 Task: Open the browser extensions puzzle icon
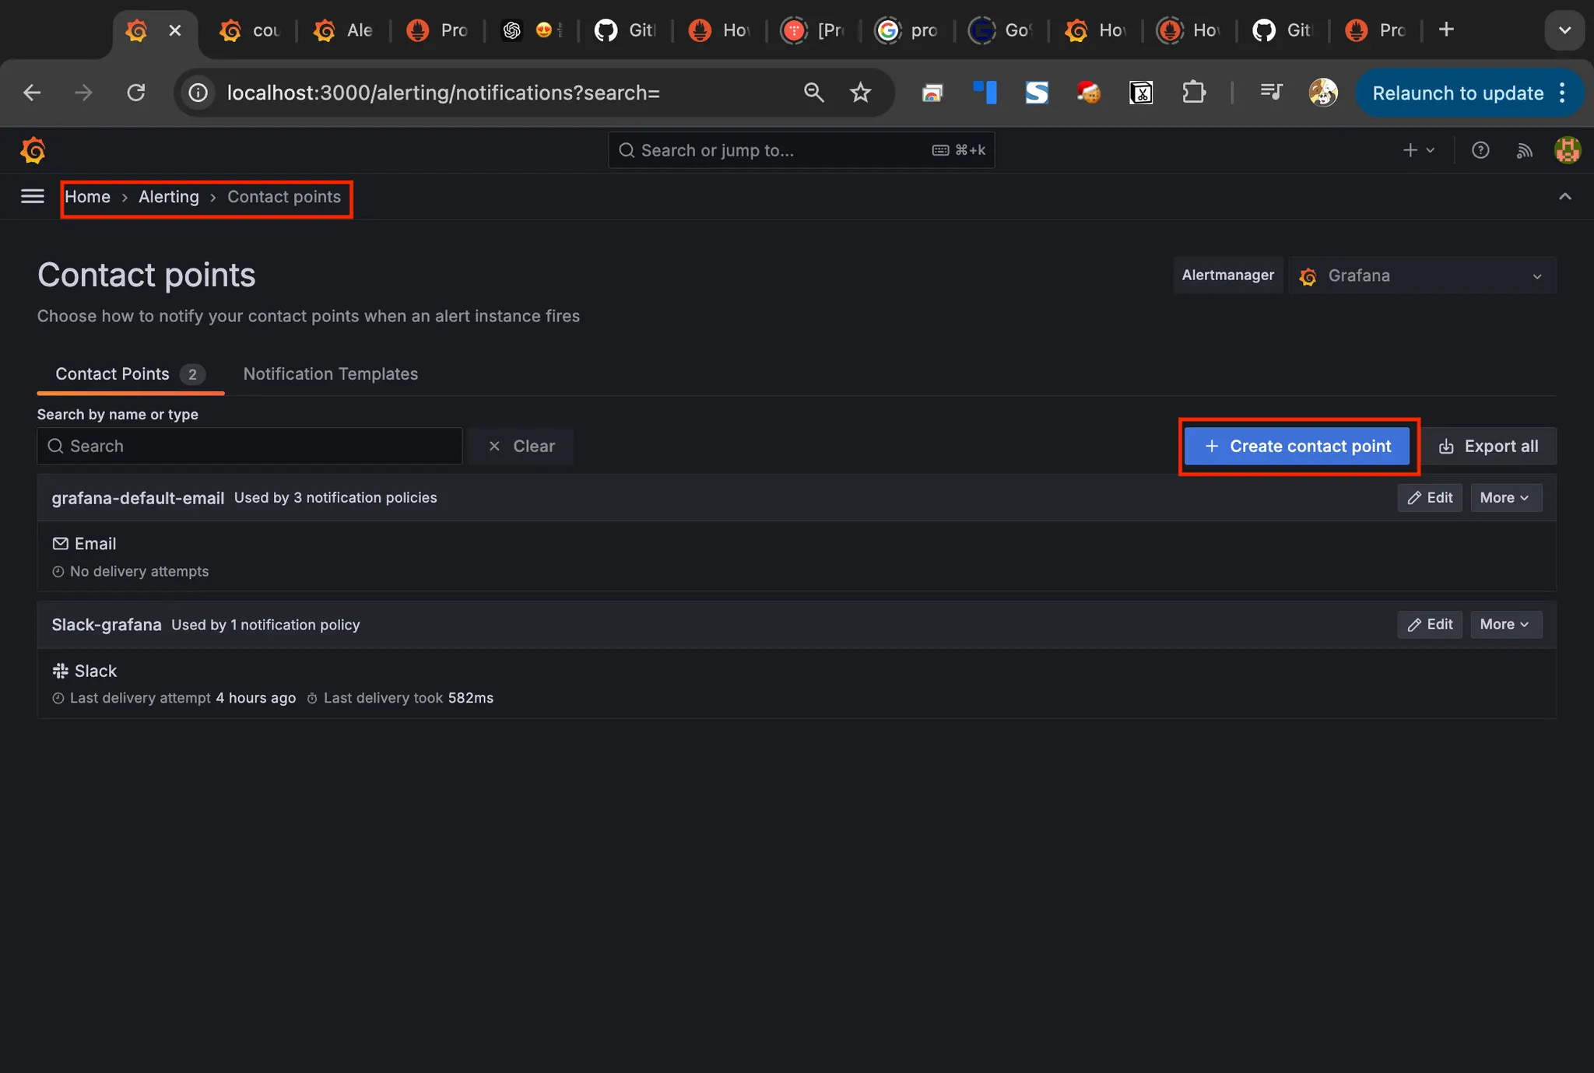point(1193,93)
